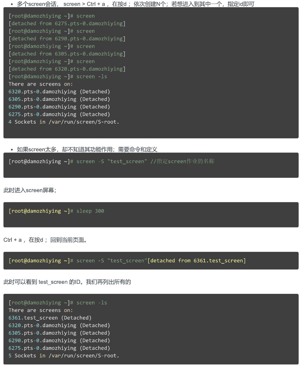Click the bullet text "如果screen太多"
This screenshot has width=302, height=375.
87,149
